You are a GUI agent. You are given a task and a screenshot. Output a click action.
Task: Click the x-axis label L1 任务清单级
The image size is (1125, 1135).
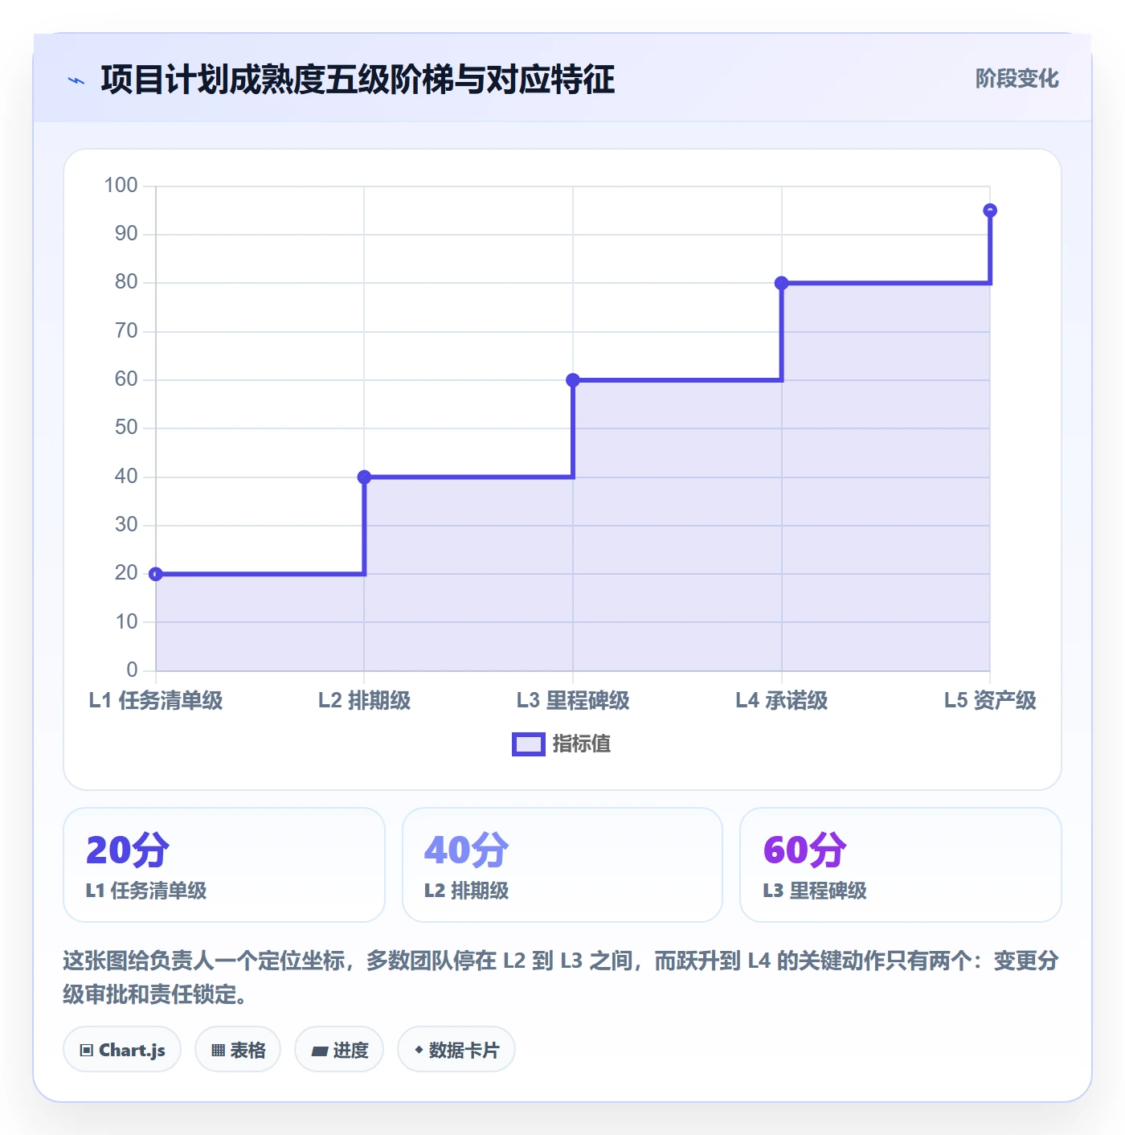(156, 701)
